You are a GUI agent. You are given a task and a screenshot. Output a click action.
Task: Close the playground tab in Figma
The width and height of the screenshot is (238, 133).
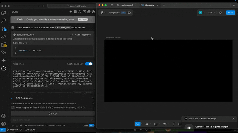click(x=158, y=5)
